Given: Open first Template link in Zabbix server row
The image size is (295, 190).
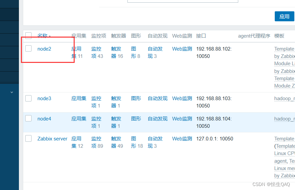Looking at the screenshot, I should [x=284, y=139].
